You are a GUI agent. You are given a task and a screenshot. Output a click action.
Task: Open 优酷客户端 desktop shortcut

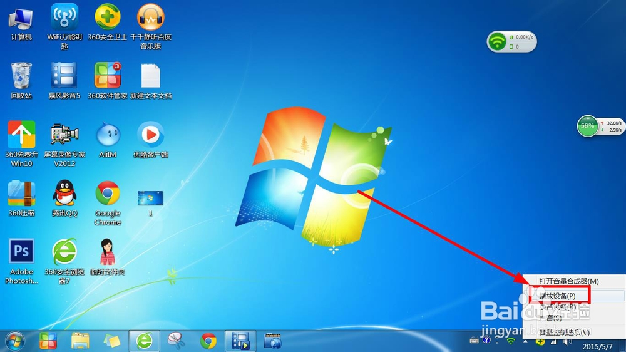pos(150,140)
